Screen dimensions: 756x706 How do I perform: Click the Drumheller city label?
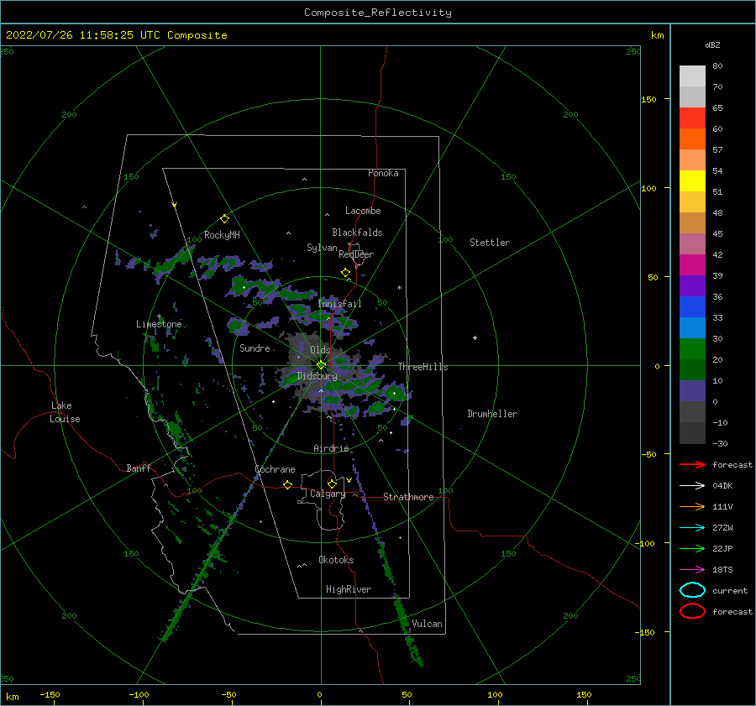492,414
